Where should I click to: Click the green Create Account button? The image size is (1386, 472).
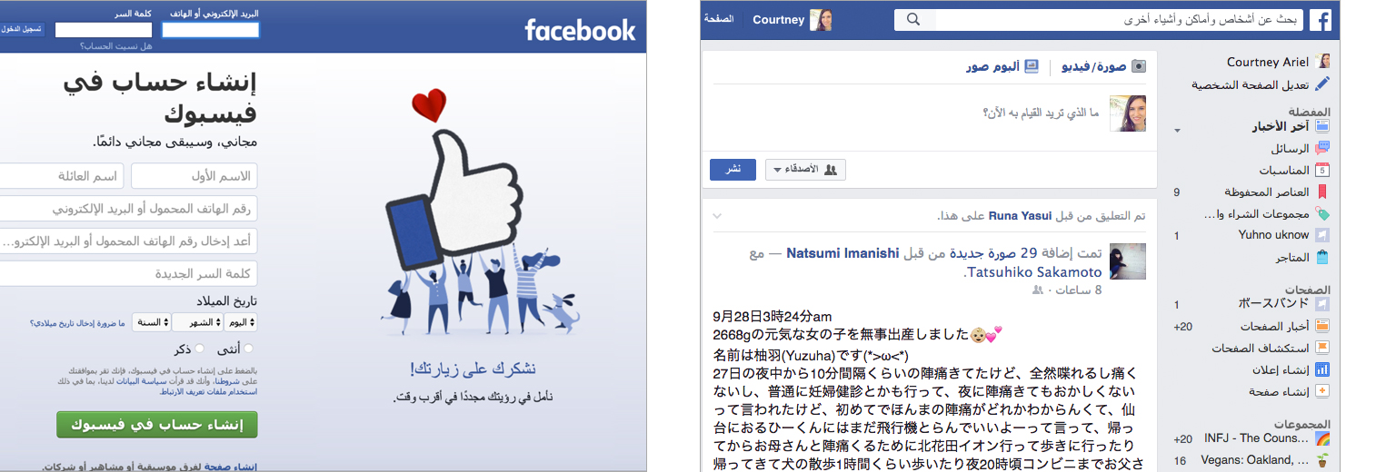click(x=156, y=424)
